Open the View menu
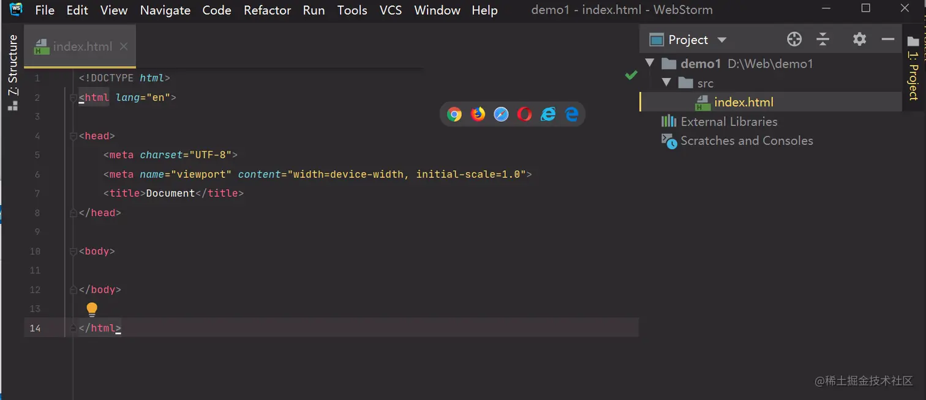The width and height of the screenshot is (926, 400). 114,10
